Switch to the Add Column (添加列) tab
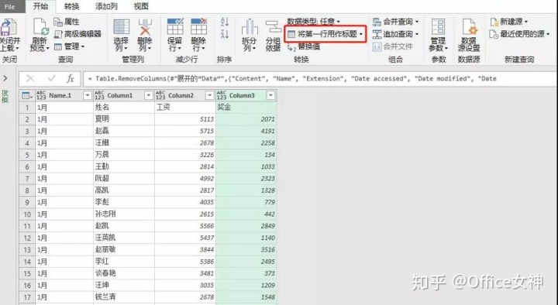The image size is (558, 305). pyautogui.click(x=106, y=6)
